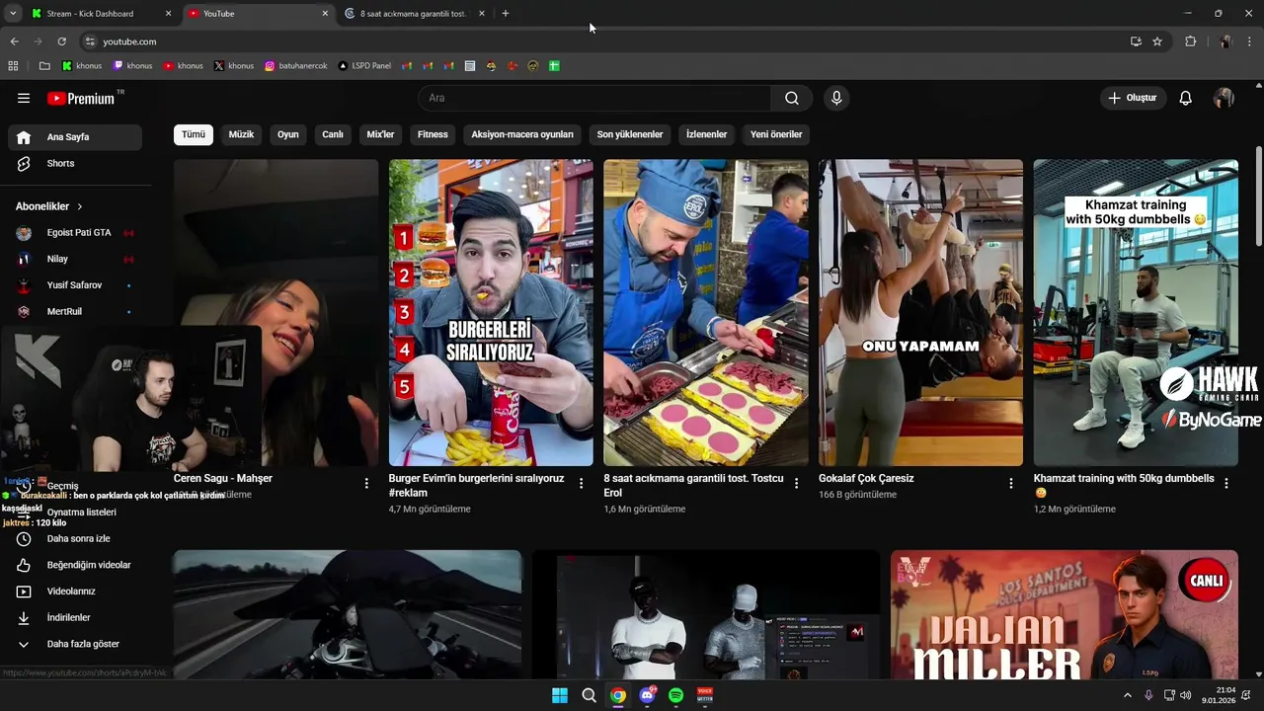Viewport: 1264px width, 711px height.
Task: Select the Aksiyon-macera oyunları chip
Action: (x=522, y=134)
